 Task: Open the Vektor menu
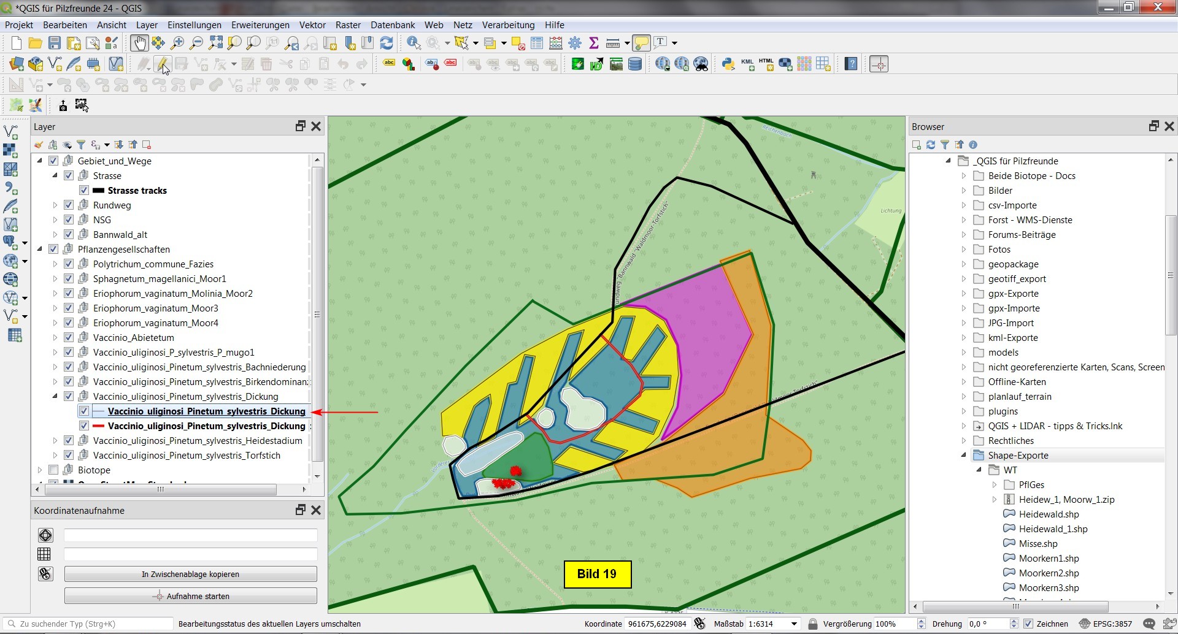click(312, 25)
